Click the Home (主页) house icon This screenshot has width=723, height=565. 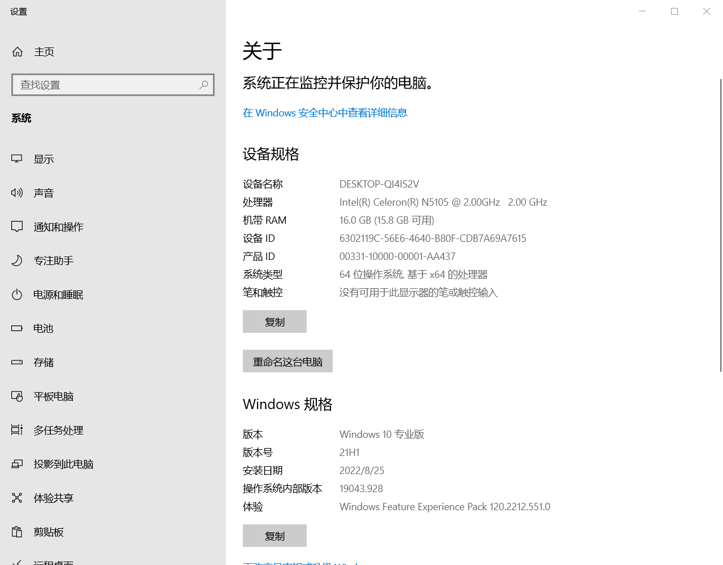18,52
